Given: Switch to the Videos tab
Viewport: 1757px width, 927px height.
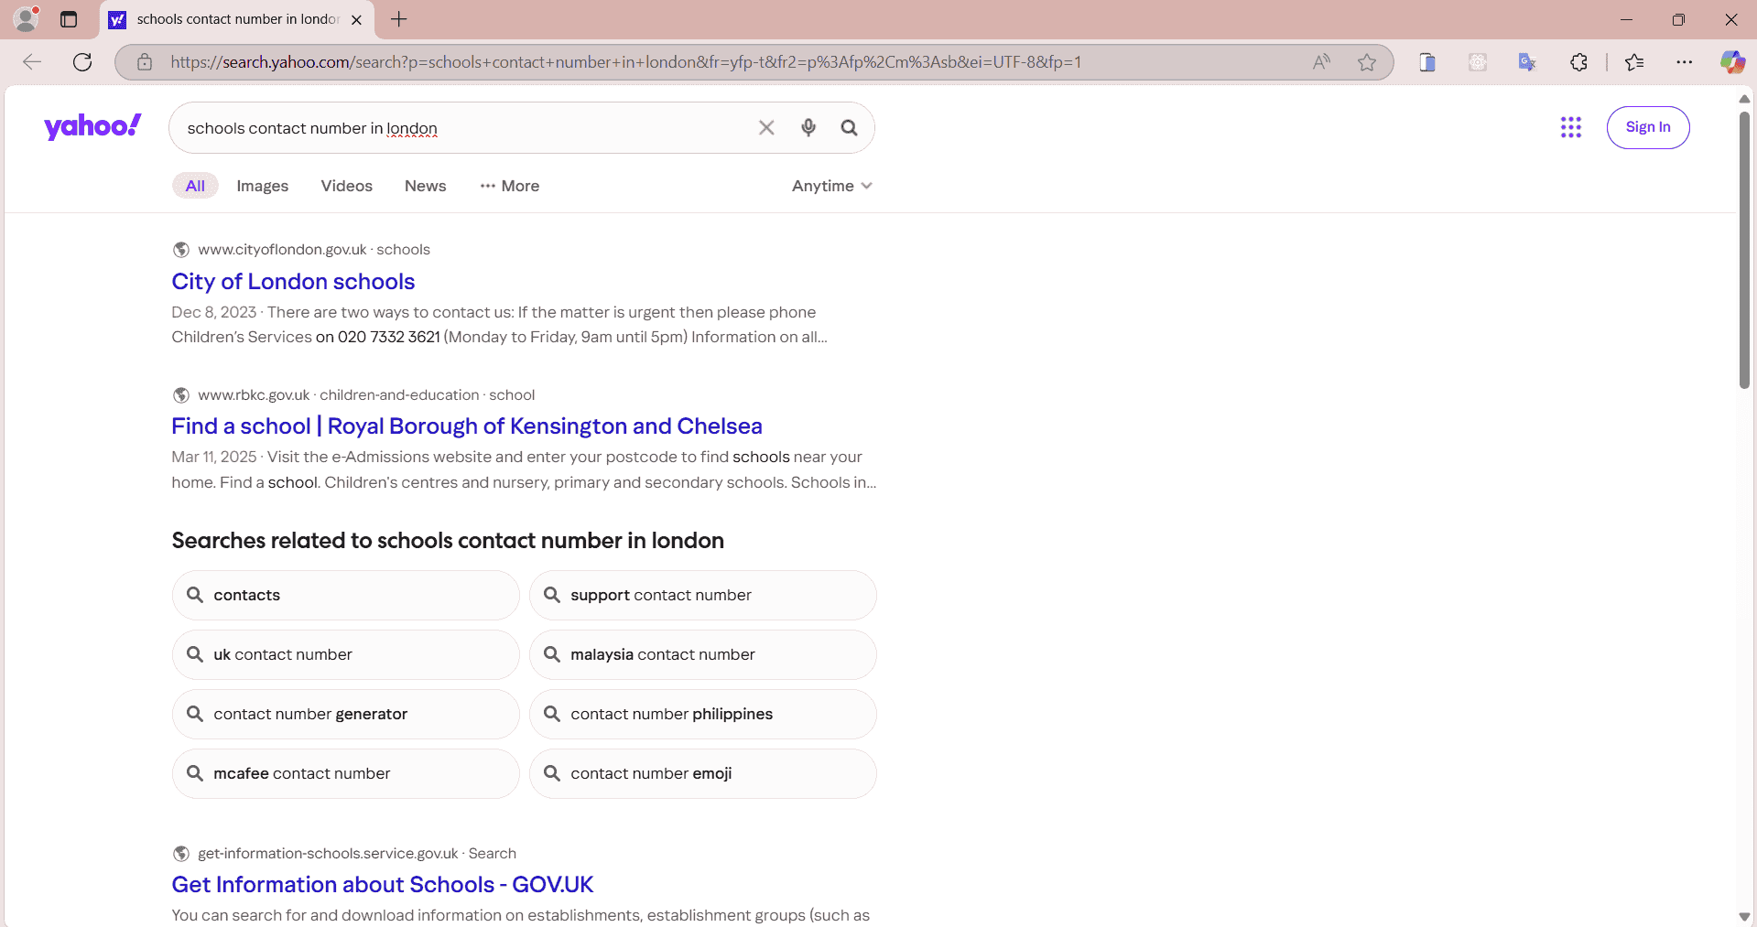Looking at the screenshot, I should point(347,186).
